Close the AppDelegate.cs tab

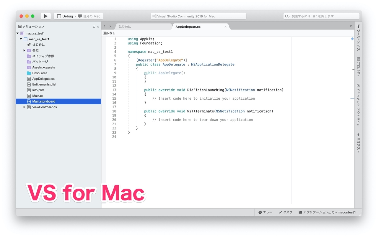[225, 27]
